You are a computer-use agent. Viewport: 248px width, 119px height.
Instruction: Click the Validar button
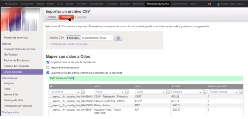click(x=52, y=17)
